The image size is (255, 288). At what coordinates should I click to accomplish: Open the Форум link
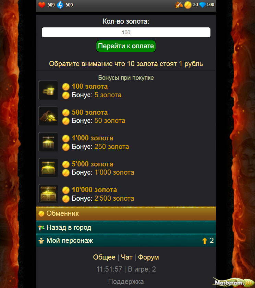148,257
